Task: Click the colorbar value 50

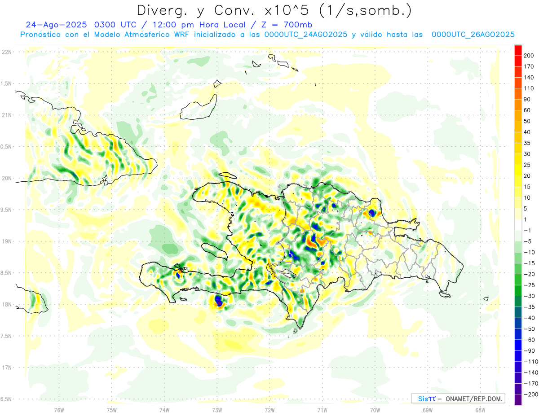Action: point(527,121)
